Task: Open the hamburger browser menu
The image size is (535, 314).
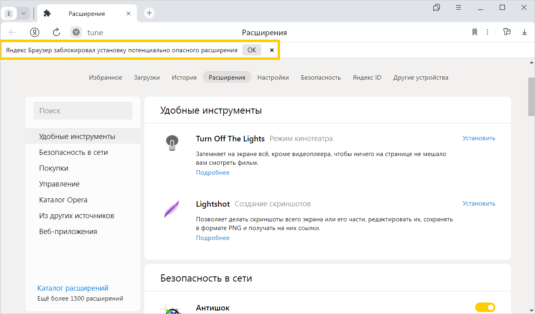Action: click(458, 8)
